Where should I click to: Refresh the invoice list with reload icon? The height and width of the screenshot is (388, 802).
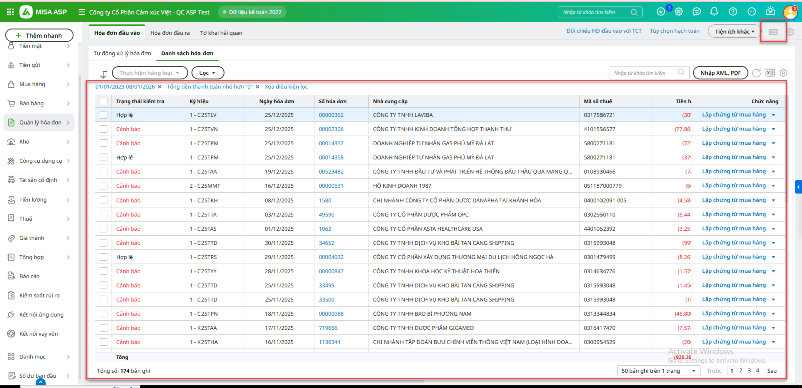point(756,73)
